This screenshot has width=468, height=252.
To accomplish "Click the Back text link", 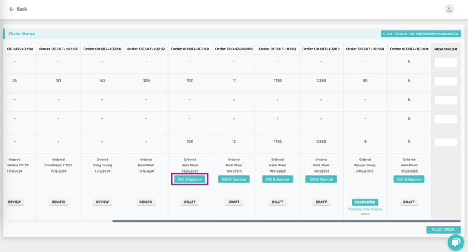I will 22,10.
